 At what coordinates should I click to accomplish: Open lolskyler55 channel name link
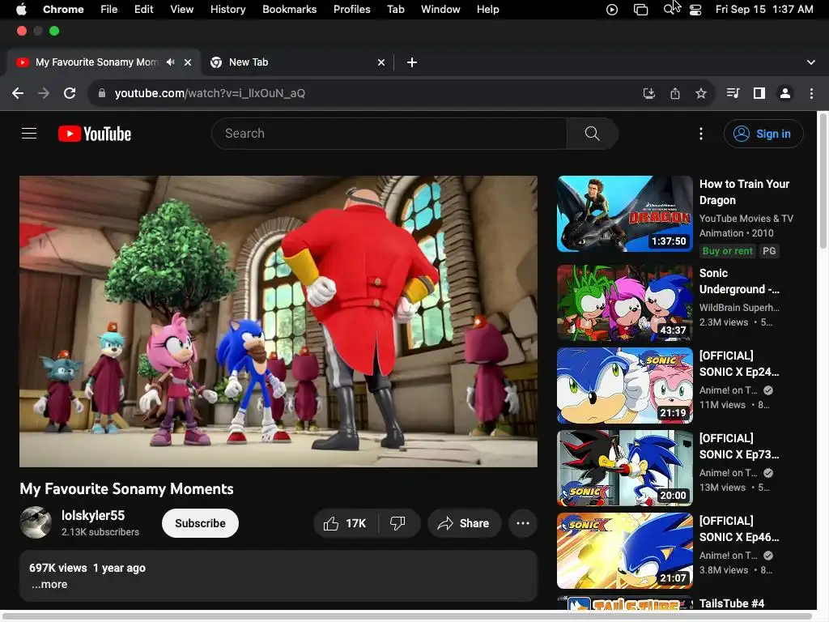click(x=93, y=516)
